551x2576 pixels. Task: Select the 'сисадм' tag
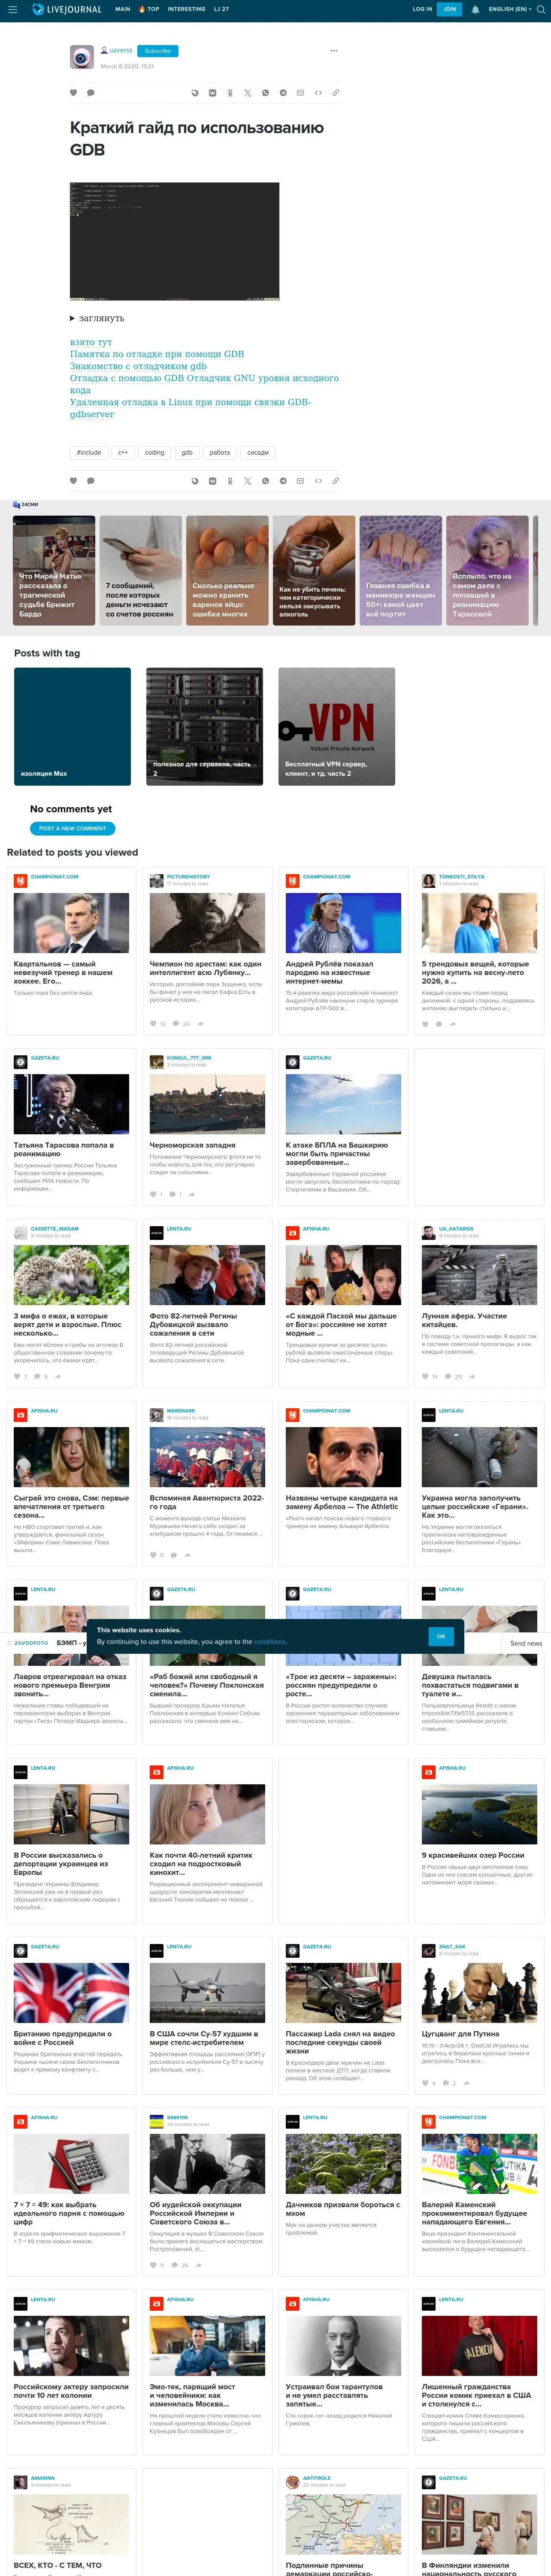click(258, 452)
